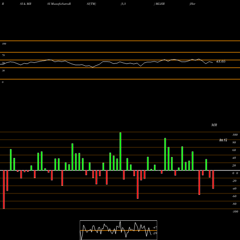Click the MR axis label 100 on right
The width and height of the screenshot is (240, 240).
[235, 135]
